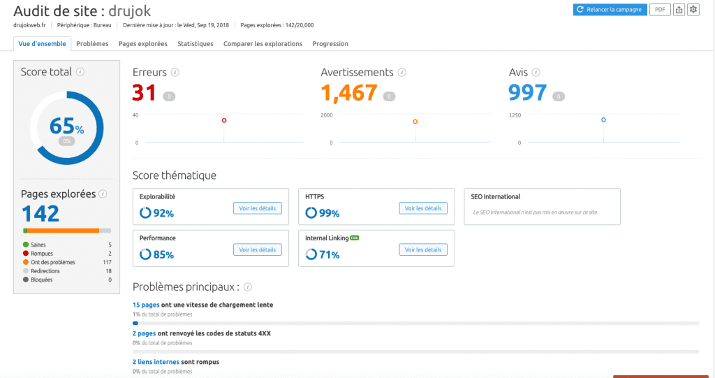Screen dimensions: 715x378
Task: Click the Périphérique : Bureau text
Action: point(84,25)
